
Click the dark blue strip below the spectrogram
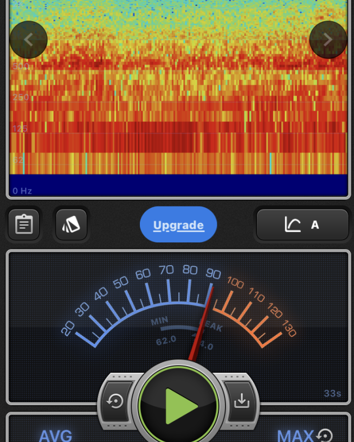pyautogui.click(x=179, y=184)
